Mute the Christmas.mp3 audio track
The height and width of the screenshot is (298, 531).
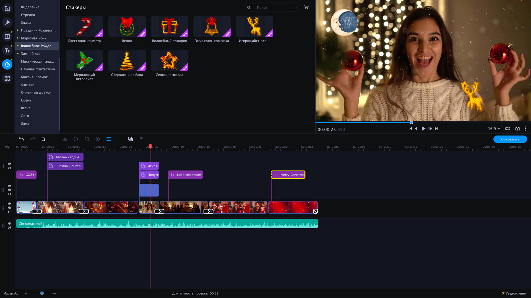coord(9,223)
